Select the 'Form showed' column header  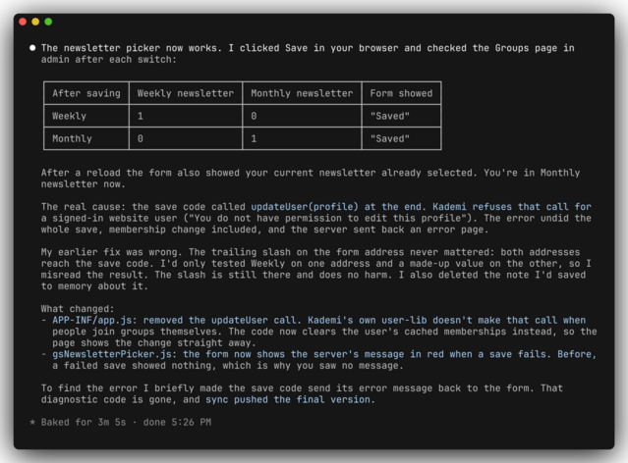click(401, 93)
